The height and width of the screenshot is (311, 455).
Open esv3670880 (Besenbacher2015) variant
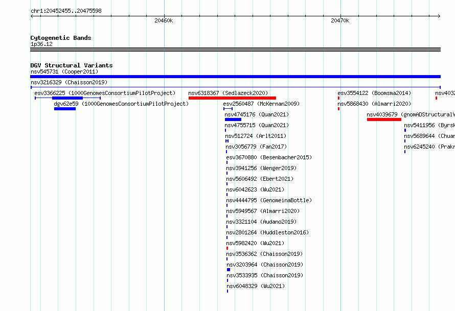269,157
